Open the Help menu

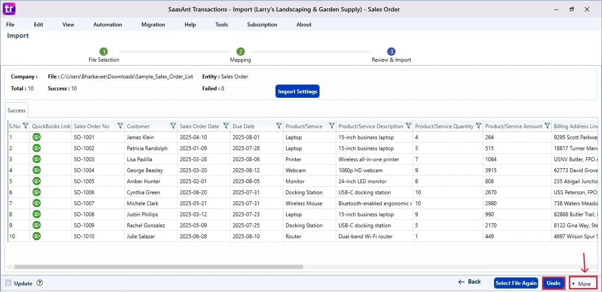tap(190, 25)
